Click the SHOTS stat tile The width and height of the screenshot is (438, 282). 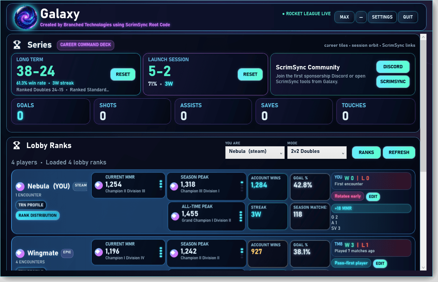tap(133, 111)
